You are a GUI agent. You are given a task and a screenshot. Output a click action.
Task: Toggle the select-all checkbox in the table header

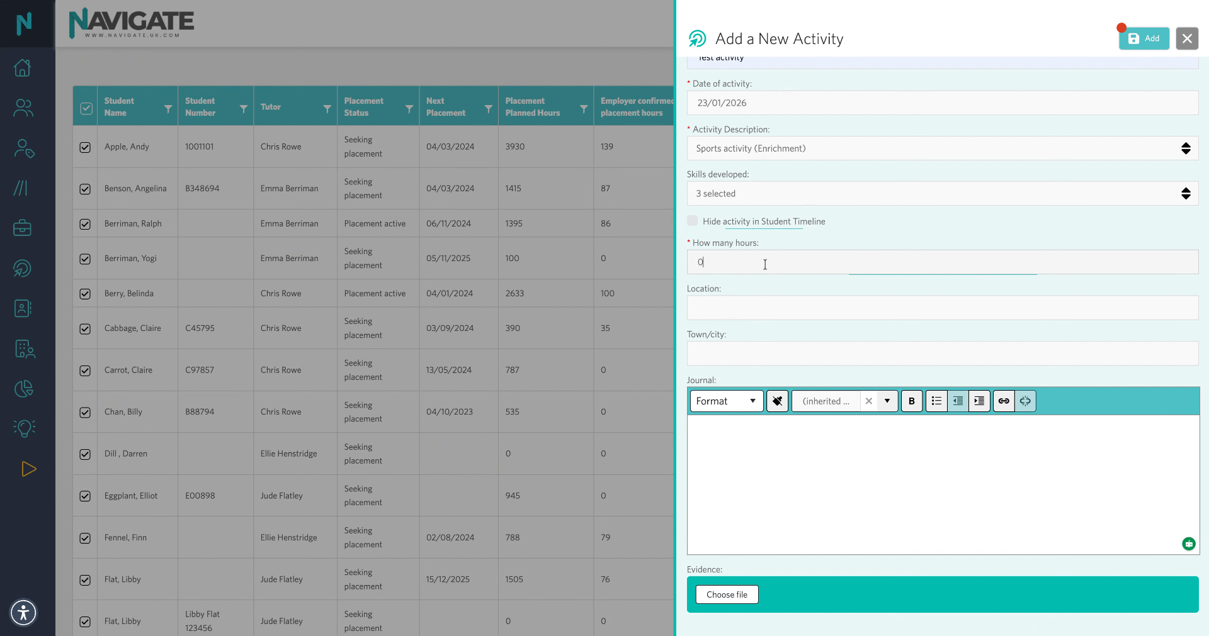(x=86, y=108)
